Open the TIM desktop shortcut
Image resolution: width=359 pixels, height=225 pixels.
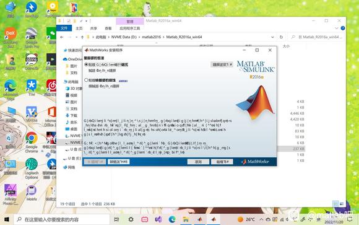pyautogui.click(x=32, y=87)
